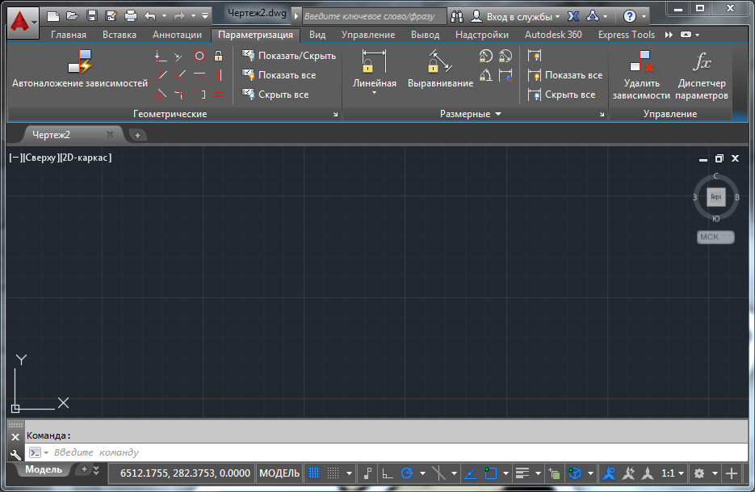This screenshot has height=492, width=755.
Task: Click Показать все in Размерные panel
Action: [x=565, y=75]
